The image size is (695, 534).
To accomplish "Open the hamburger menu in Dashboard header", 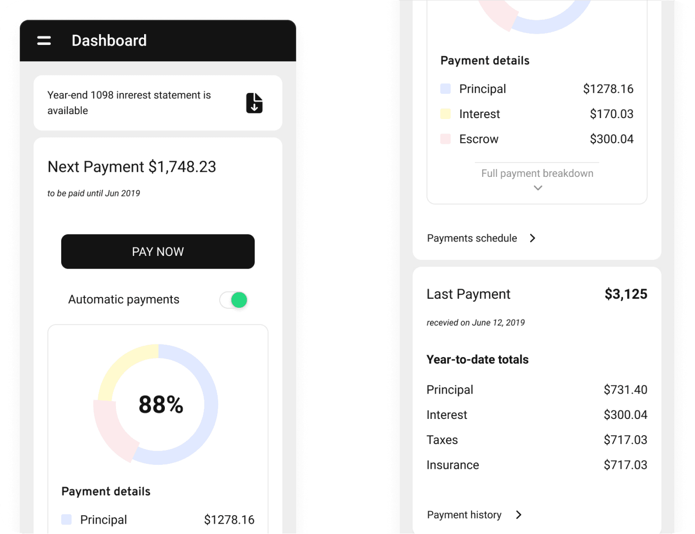I will click(x=44, y=41).
